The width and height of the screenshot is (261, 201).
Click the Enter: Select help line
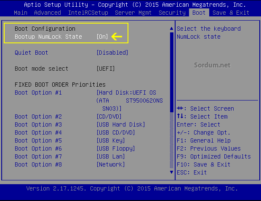198,124
